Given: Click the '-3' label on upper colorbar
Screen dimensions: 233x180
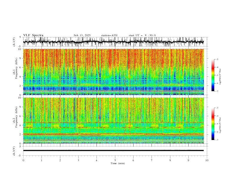Looking at the screenshot, I should point(217,59).
